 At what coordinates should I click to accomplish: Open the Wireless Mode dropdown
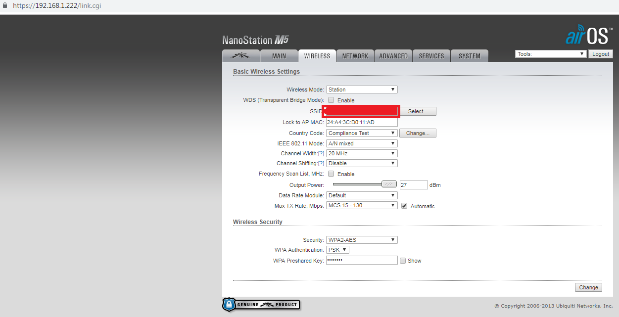pyautogui.click(x=362, y=90)
